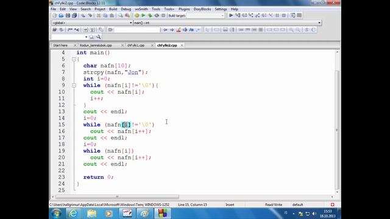Click the debugger Various info icon
This screenshot has height=219, width=390.
(299, 15)
